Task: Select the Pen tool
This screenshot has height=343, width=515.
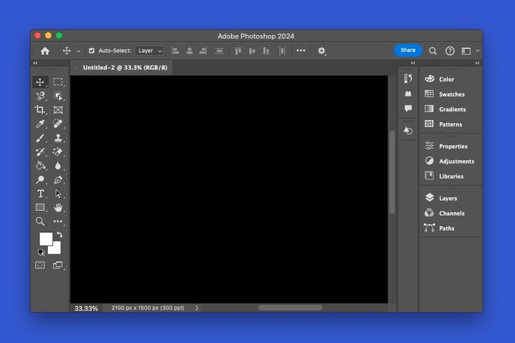Action: click(x=58, y=180)
